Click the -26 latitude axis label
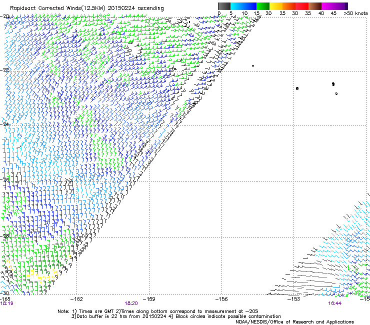This screenshot has width=370, height=325. coord(4,180)
